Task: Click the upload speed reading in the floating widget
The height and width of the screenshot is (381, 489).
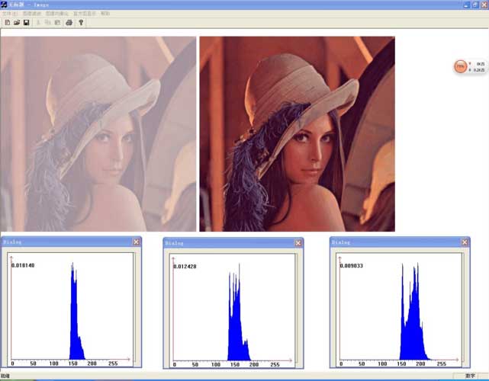Action: coord(481,64)
